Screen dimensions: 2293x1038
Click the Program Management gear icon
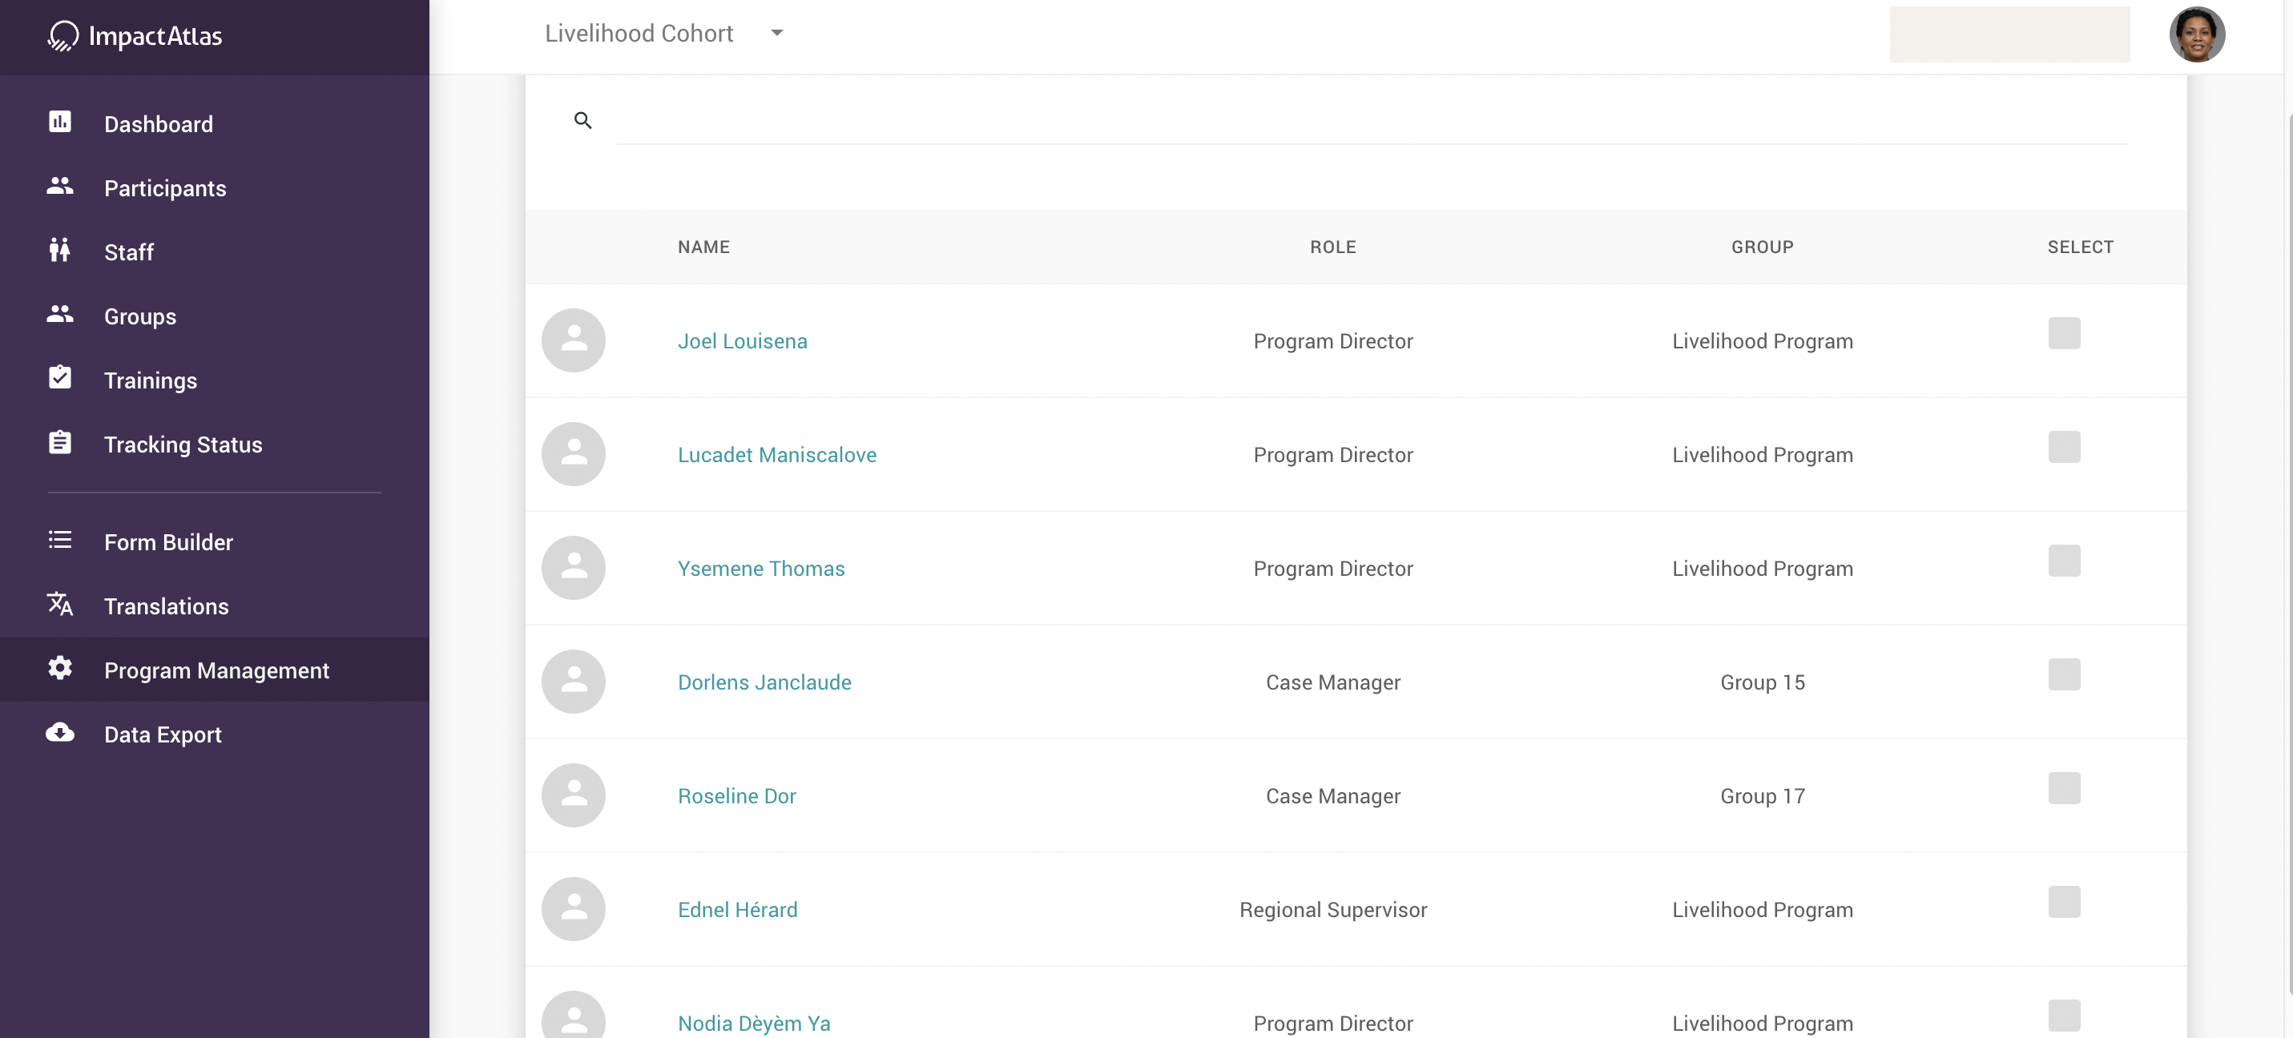pos(59,669)
